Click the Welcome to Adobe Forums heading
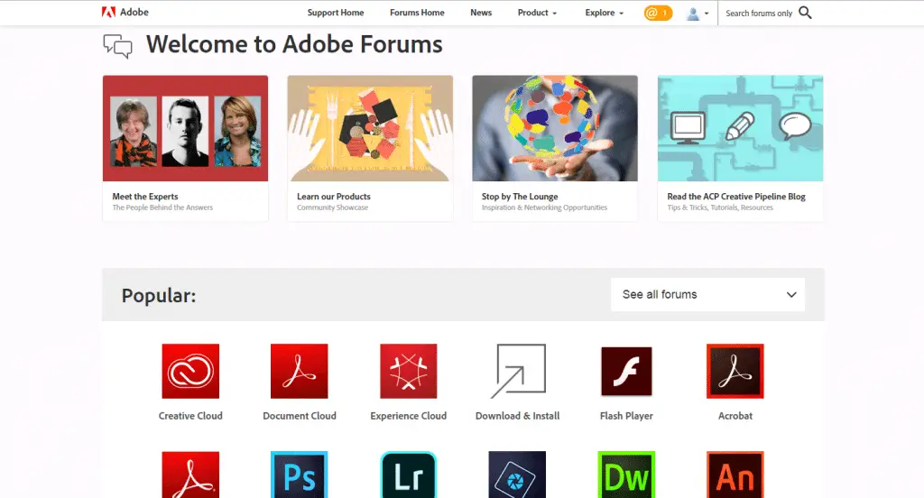The width and height of the screenshot is (924, 498). [295, 44]
